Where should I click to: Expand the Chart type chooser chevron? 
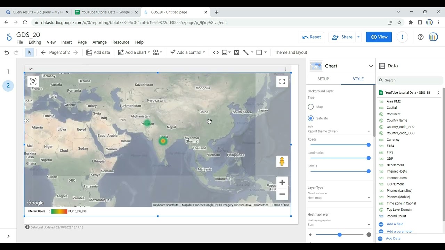(x=371, y=66)
